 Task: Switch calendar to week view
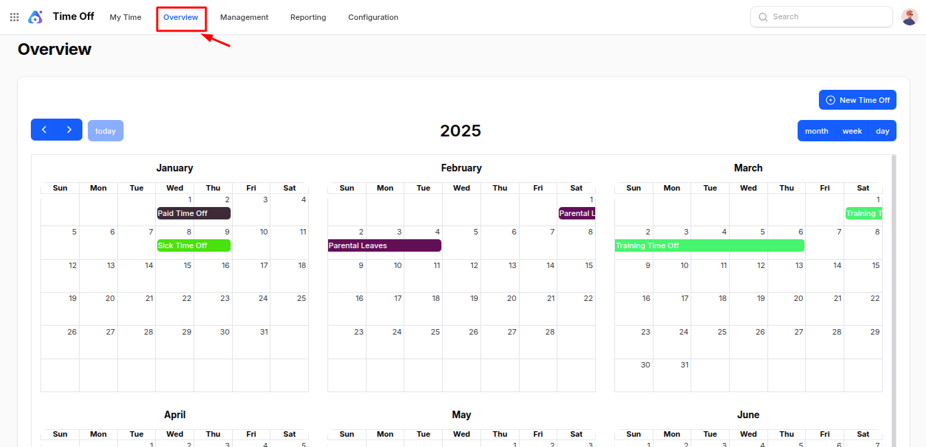coord(852,131)
